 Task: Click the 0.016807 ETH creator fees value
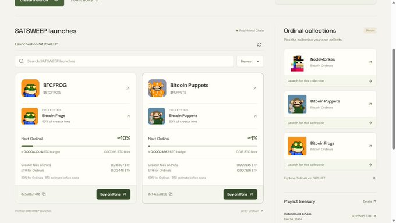(x=121, y=165)
